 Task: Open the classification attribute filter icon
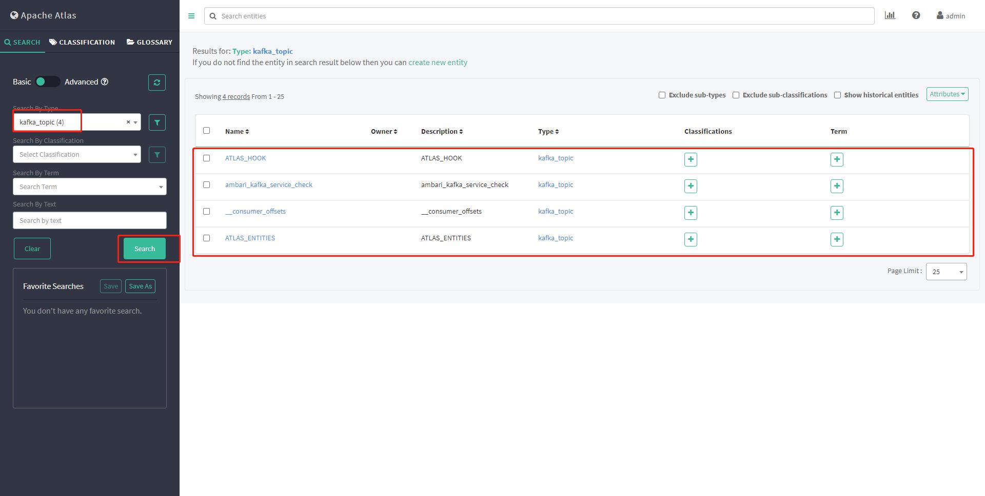[157, 155]
